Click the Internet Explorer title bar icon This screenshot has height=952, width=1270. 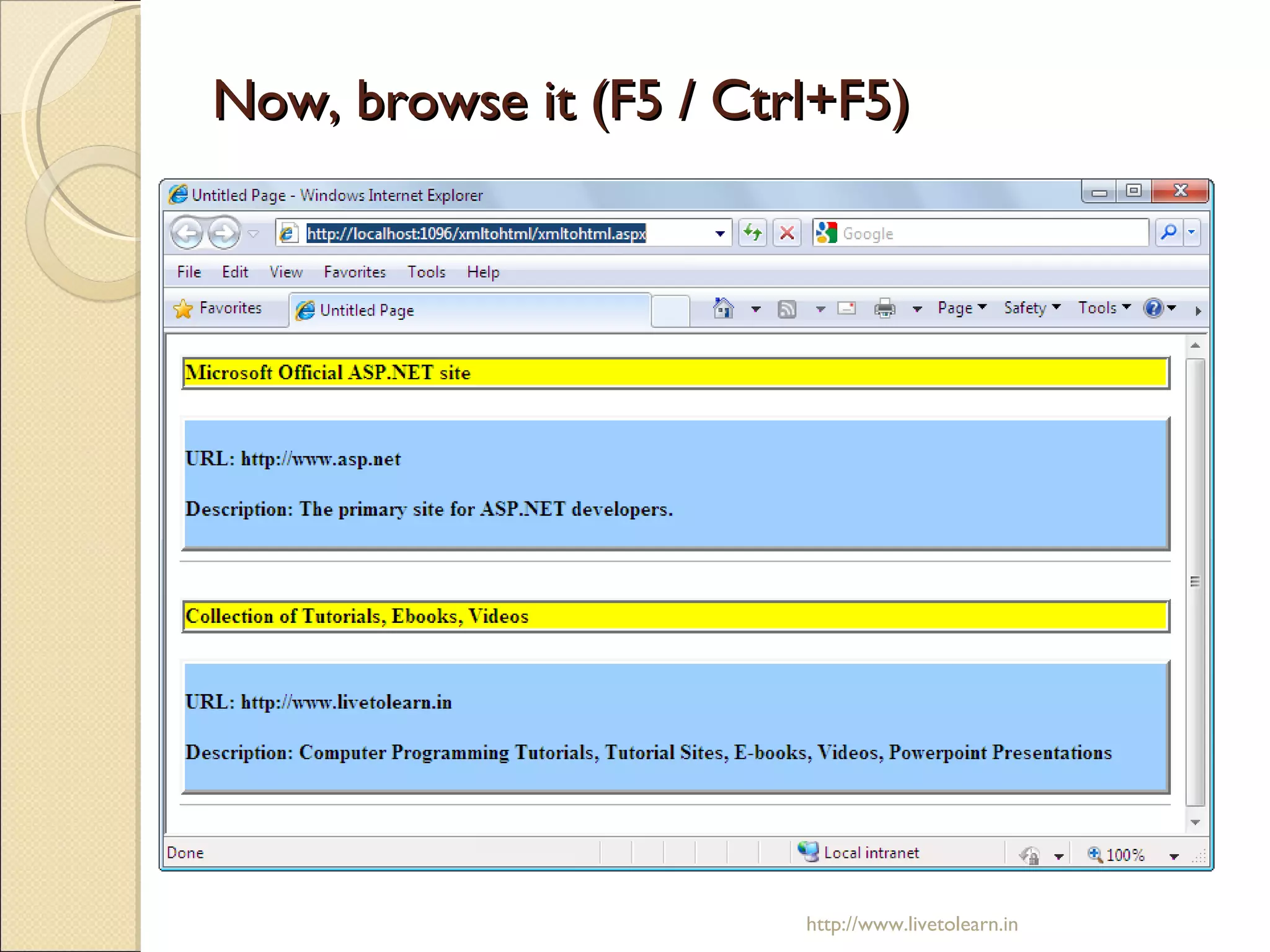click(x=178, y=195)
